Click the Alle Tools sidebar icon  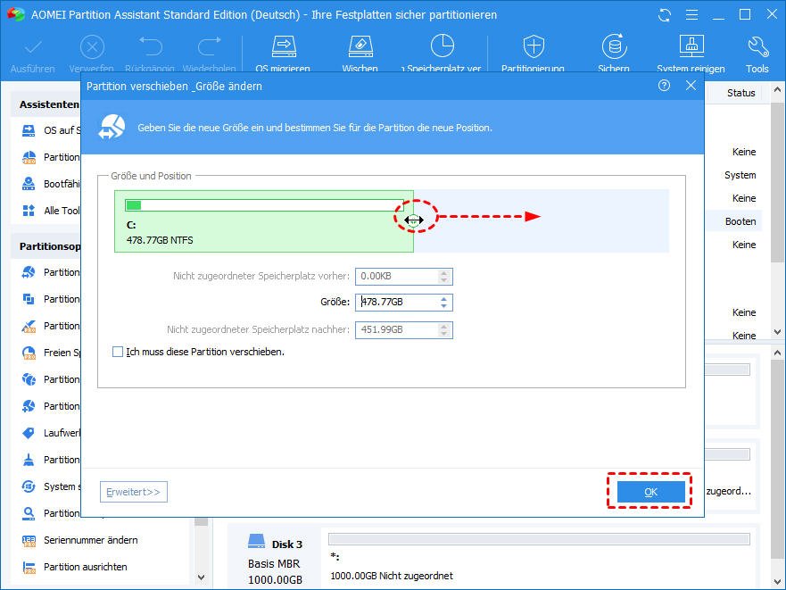(x=29, y=211)
